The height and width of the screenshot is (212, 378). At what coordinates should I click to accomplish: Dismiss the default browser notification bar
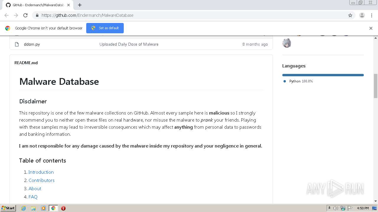point(371,28)
